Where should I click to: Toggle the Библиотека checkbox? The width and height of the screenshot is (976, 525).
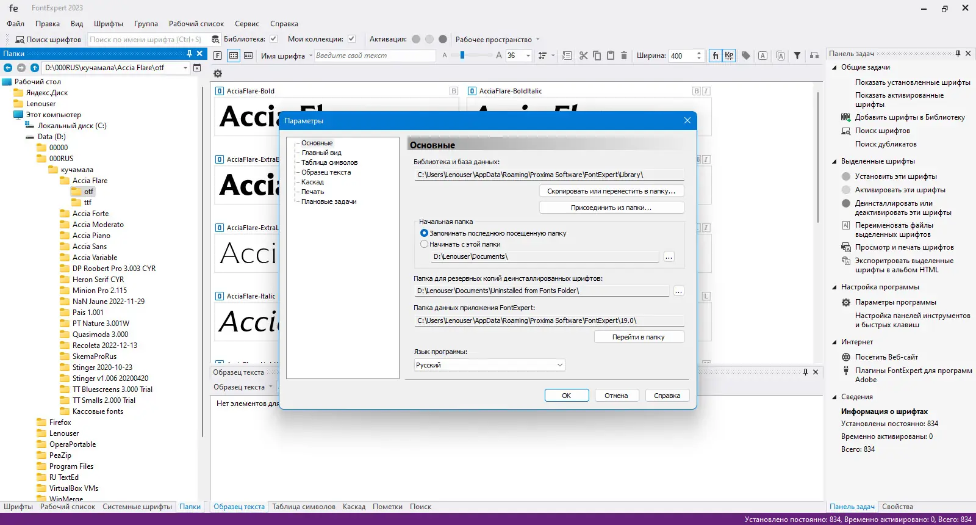(274, 39)
